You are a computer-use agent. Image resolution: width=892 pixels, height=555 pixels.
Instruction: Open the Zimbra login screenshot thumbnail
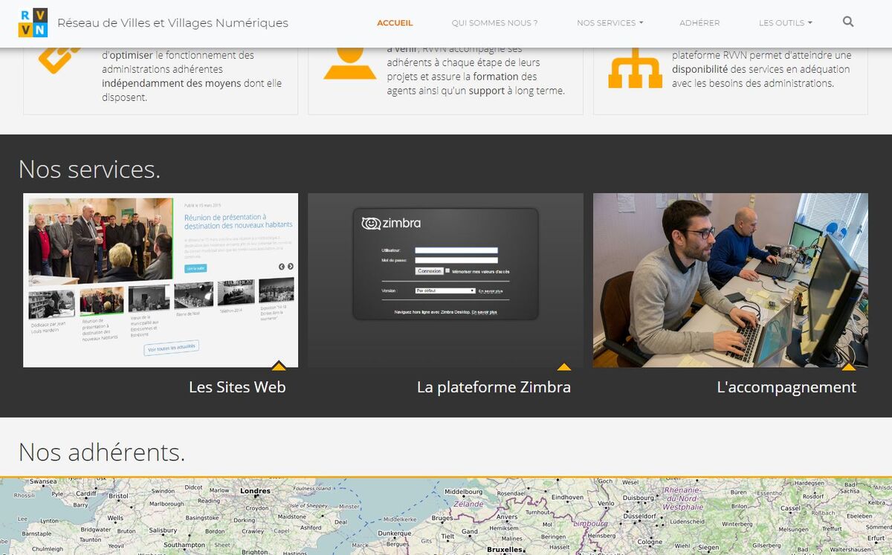(445, 280)
